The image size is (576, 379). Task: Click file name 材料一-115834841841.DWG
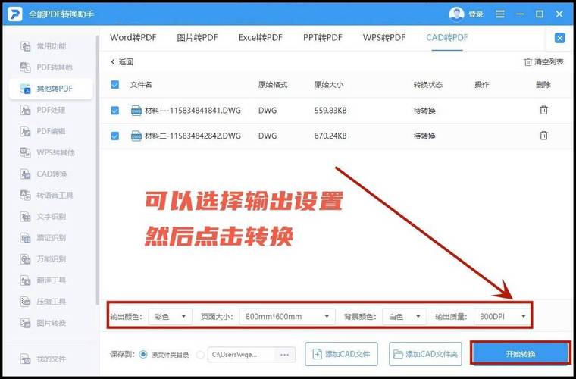193,110
